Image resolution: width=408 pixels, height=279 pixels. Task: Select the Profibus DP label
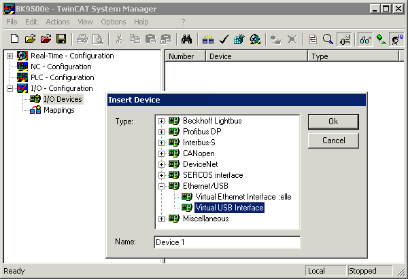(202, 132)
